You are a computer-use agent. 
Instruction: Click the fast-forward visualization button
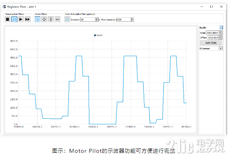pos(27,19)
